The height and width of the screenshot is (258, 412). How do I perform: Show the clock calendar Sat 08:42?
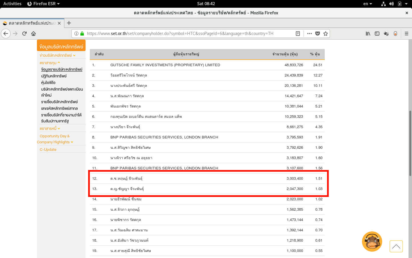pyautogui.click(x=206, y=4)
